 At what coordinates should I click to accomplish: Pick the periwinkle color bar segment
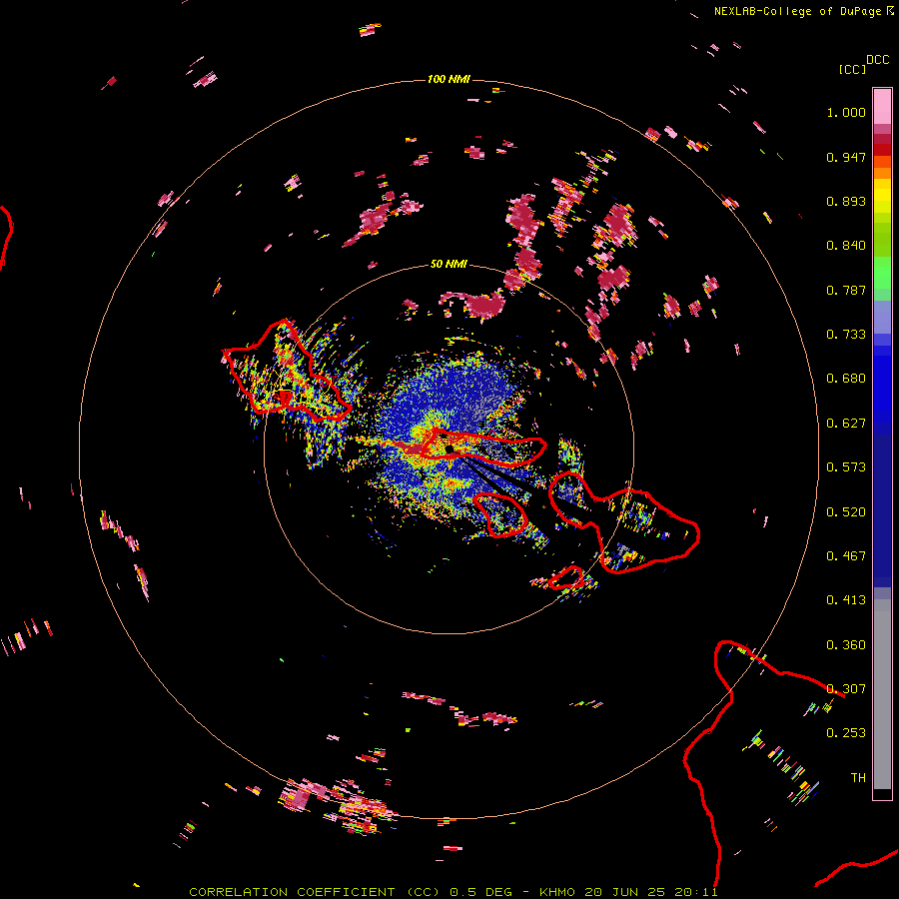pos(882,317)
